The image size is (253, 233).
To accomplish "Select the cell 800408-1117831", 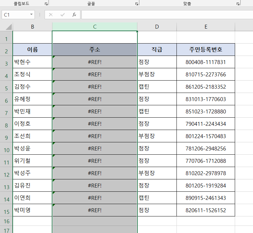I will point(206,62).
